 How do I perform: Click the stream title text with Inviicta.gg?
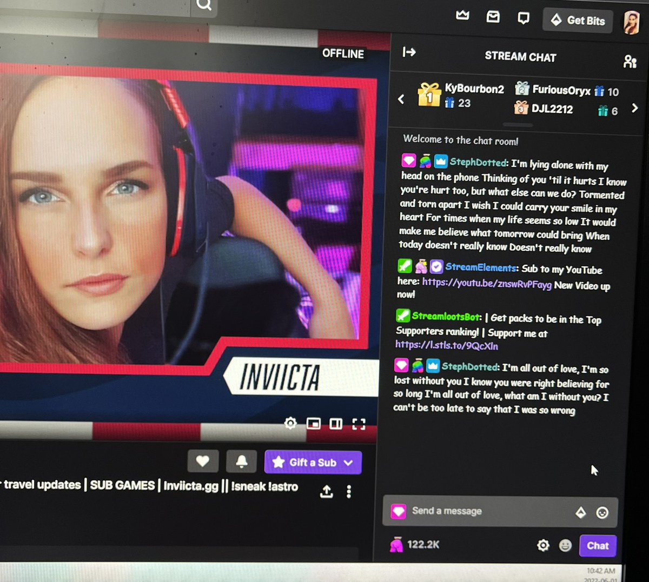coord(150,485)
